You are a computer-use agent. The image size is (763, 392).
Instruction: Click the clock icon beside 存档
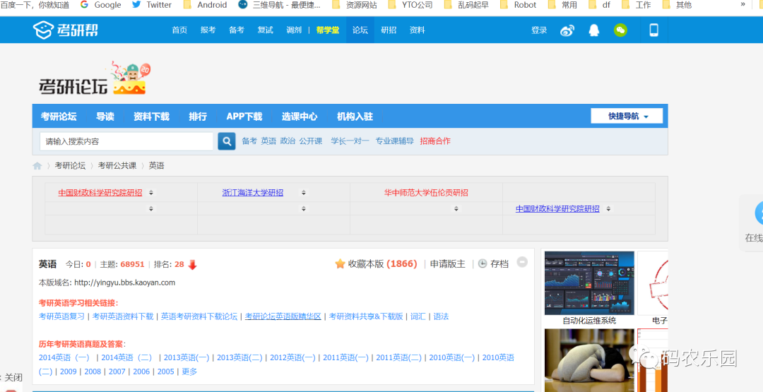483,263
